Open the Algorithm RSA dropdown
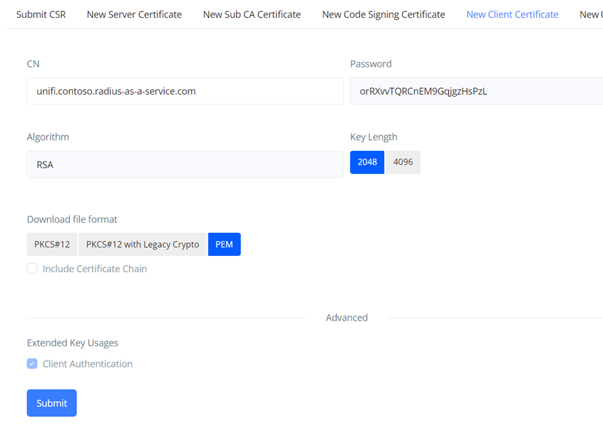603x424 pixels. (x=185, y=165)
